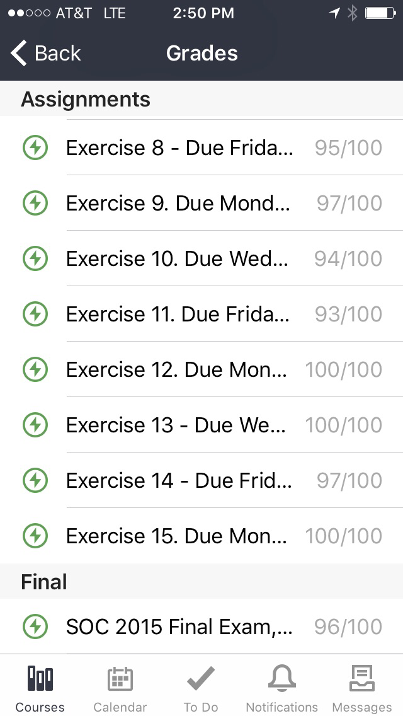Tap the battery indicator in status bar
403x716 pixels.
coord(380,13)
